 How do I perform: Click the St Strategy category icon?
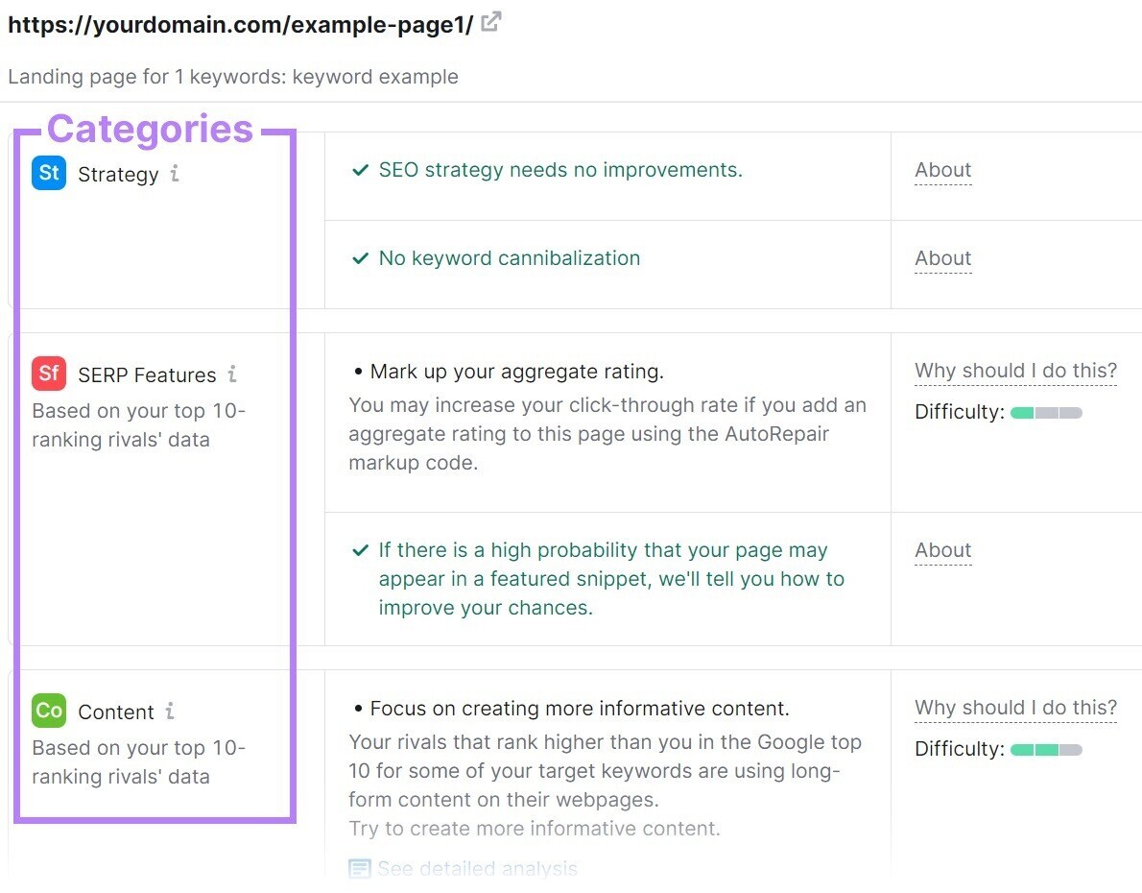pos(48,174)
